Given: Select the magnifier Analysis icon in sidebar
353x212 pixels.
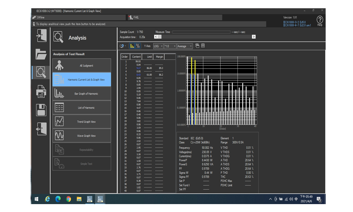Looking at the screenshot, I should [41, 73].
